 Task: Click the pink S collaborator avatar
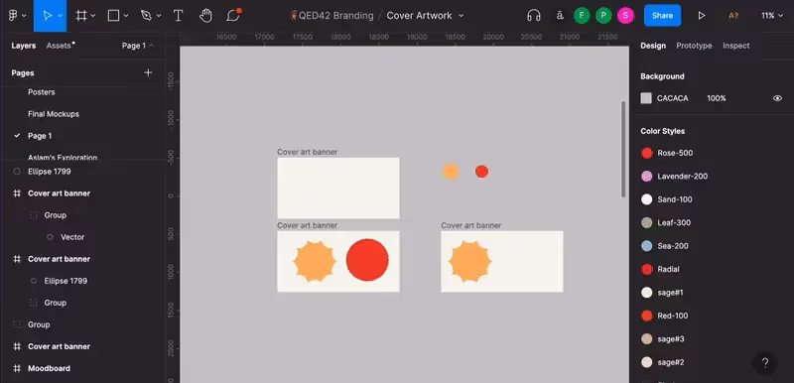[626, 16]
